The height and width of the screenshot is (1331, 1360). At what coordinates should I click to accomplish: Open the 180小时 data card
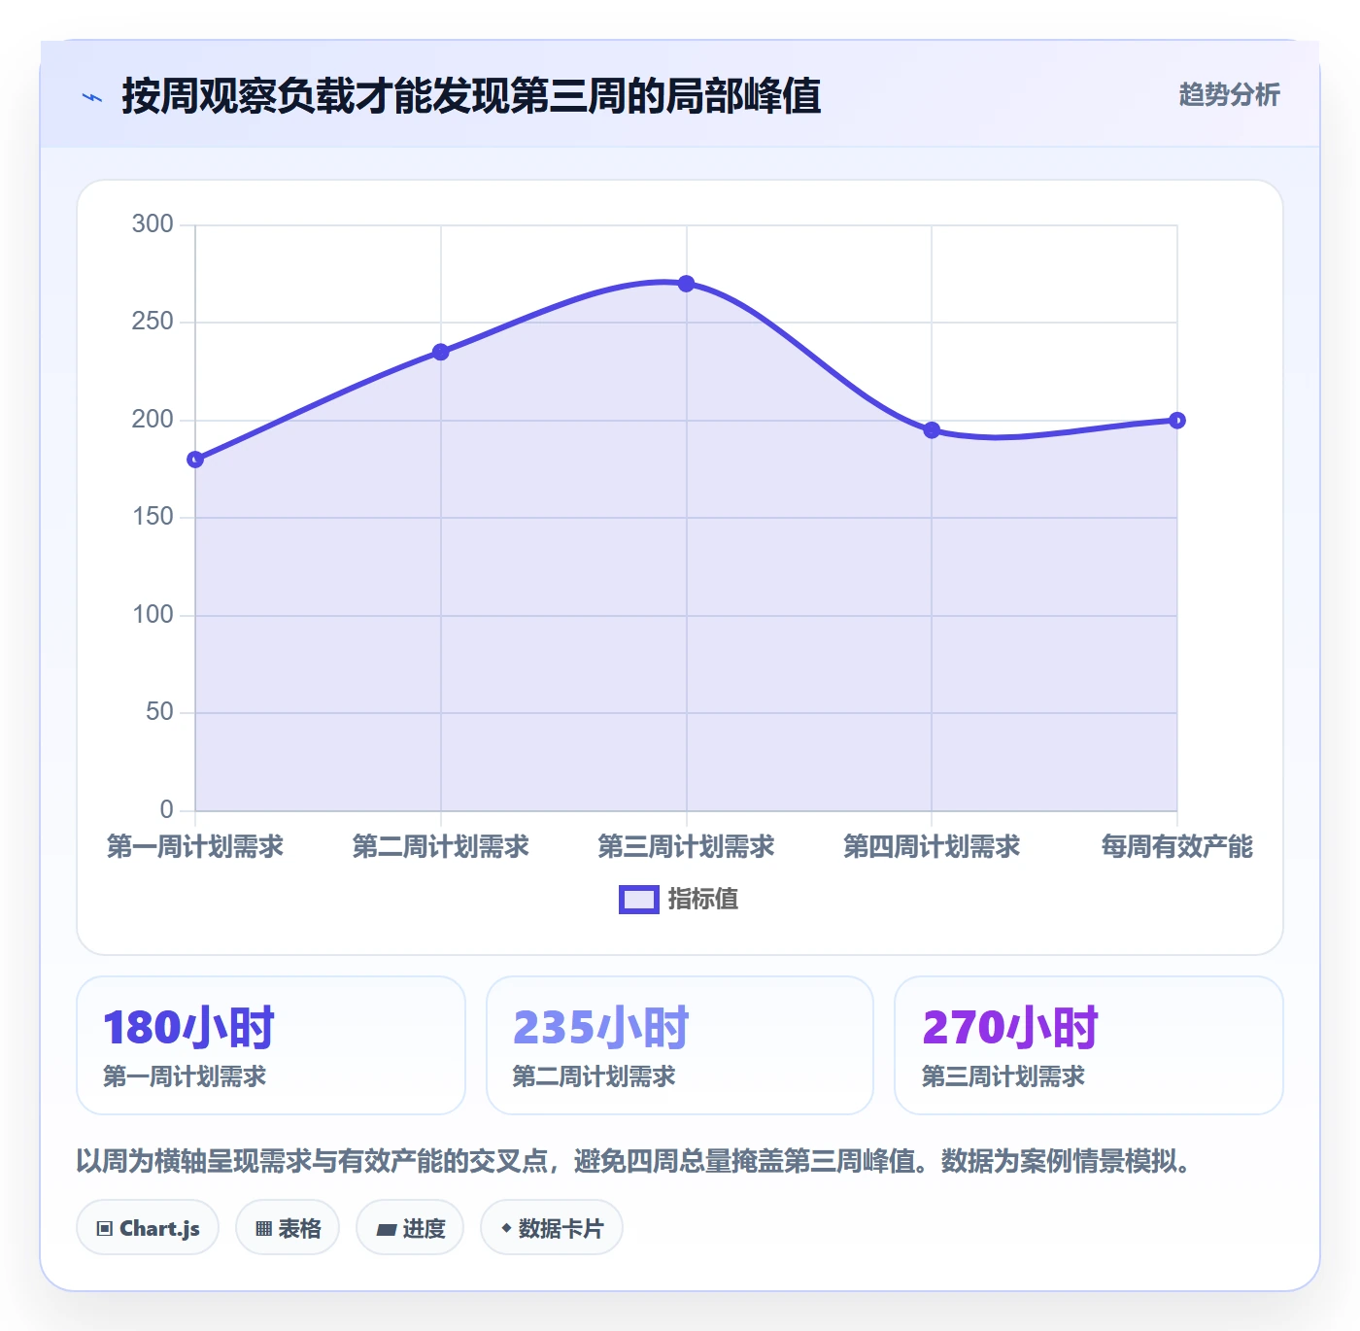tap(271, 1045)
